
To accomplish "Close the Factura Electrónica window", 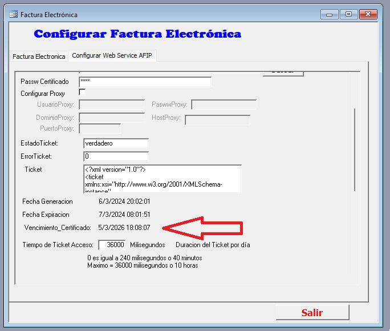I will pyautogui.click(x=368, y=14).
